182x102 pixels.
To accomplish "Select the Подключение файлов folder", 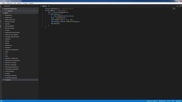I will pos(12,35).
